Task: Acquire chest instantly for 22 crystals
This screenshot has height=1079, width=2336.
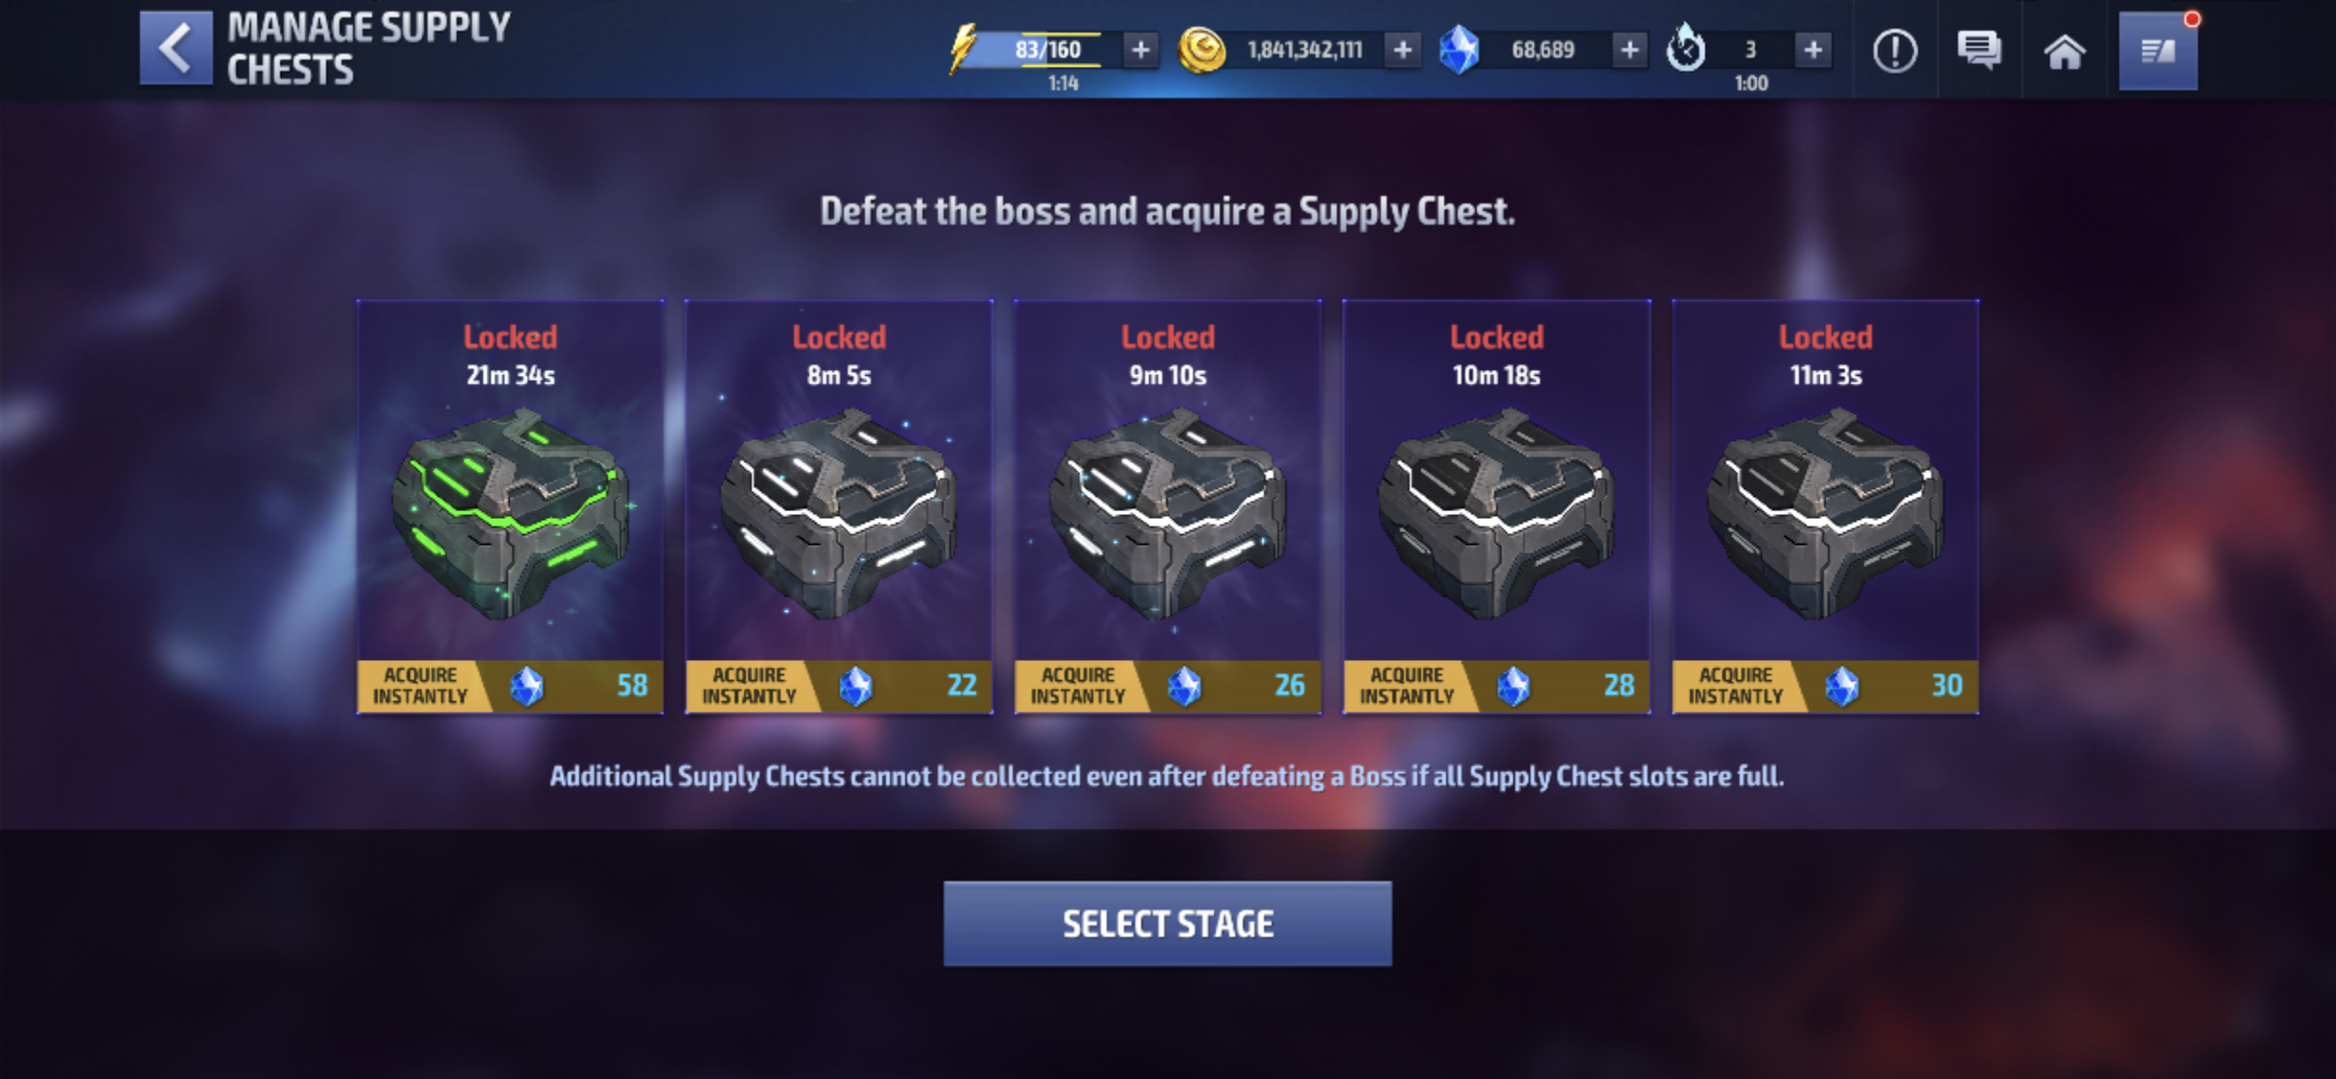Action: [839, 686]
